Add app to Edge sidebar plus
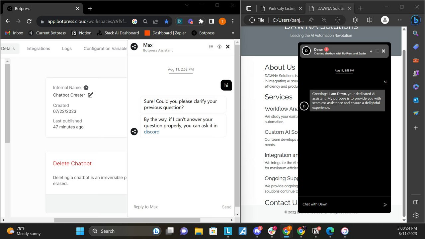Viewport: 425px width, 239px height. coord(416,128)
